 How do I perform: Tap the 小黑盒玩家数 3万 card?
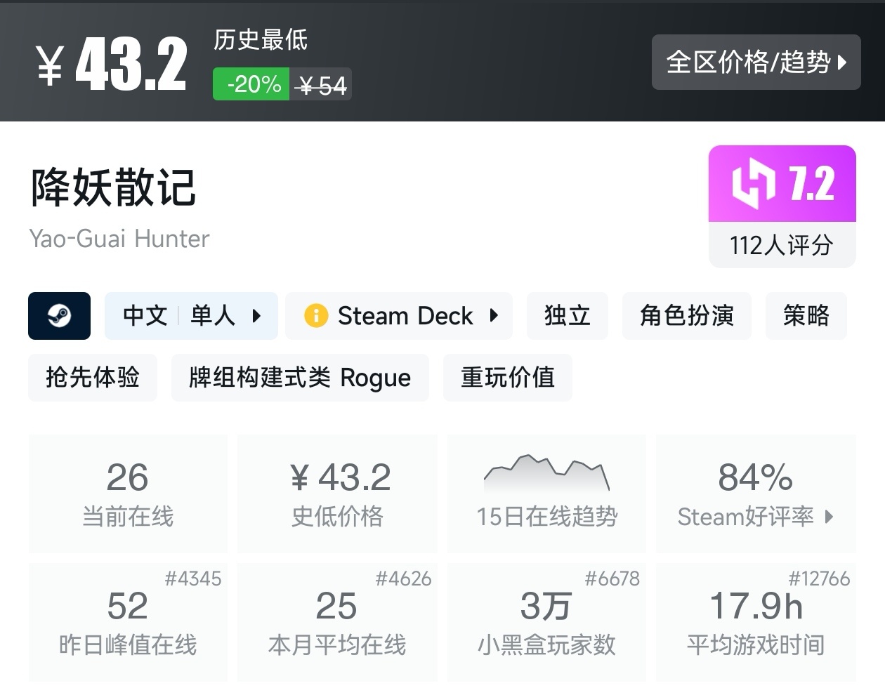546,622
